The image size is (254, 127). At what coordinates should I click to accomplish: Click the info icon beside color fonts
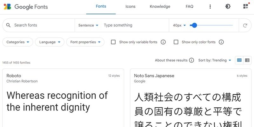click(x=221, y=42)
